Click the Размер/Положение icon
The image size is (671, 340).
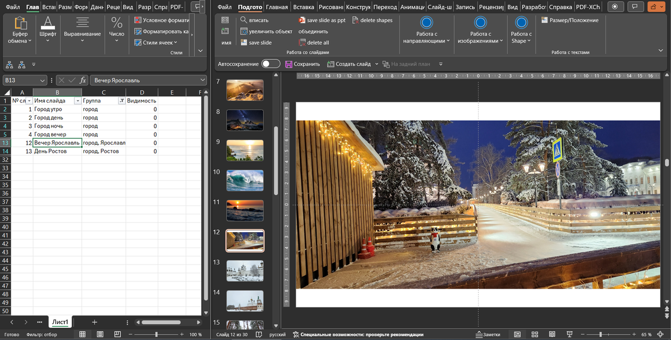[545, 20]
